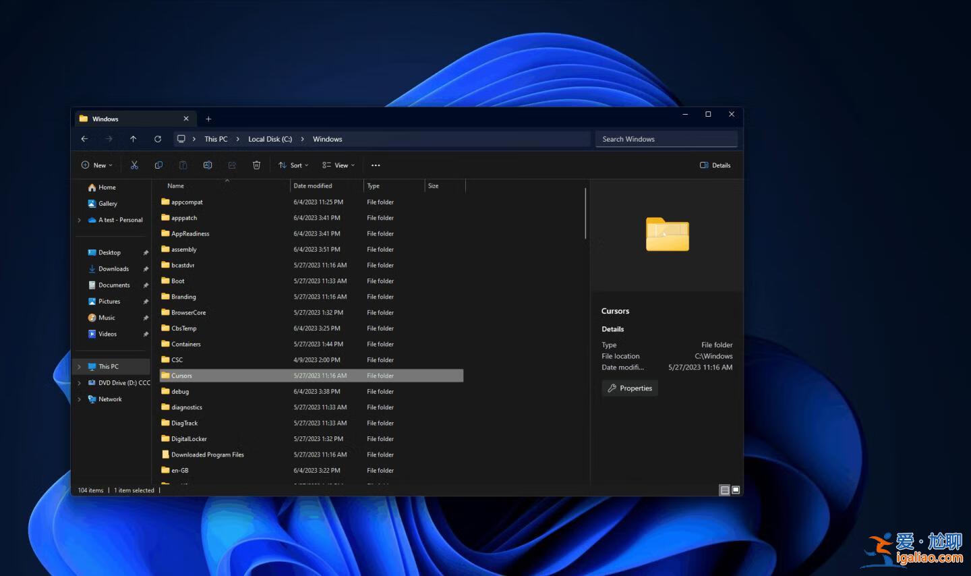Toggle the Details pane
971x576 pixels.
click(x=714, y=165)
